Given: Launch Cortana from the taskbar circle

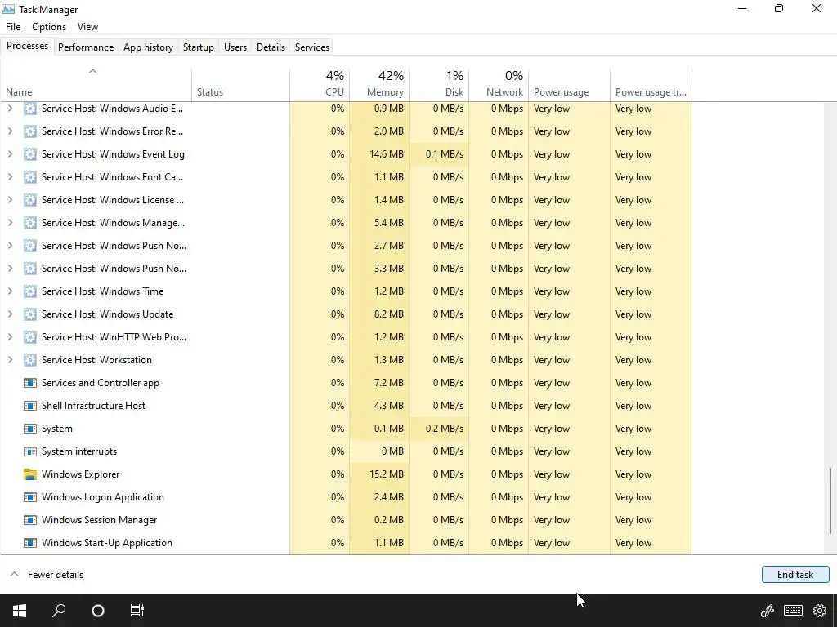Looking at the screenshot, I should [x=98, y=611].
